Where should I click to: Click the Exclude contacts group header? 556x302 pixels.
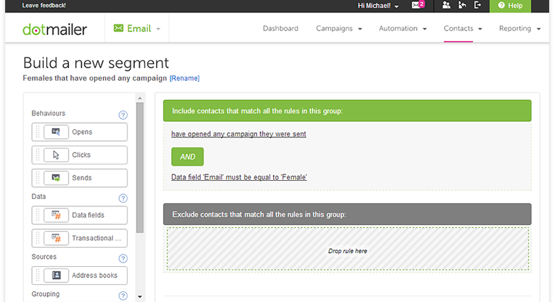[x=347, y=214]
